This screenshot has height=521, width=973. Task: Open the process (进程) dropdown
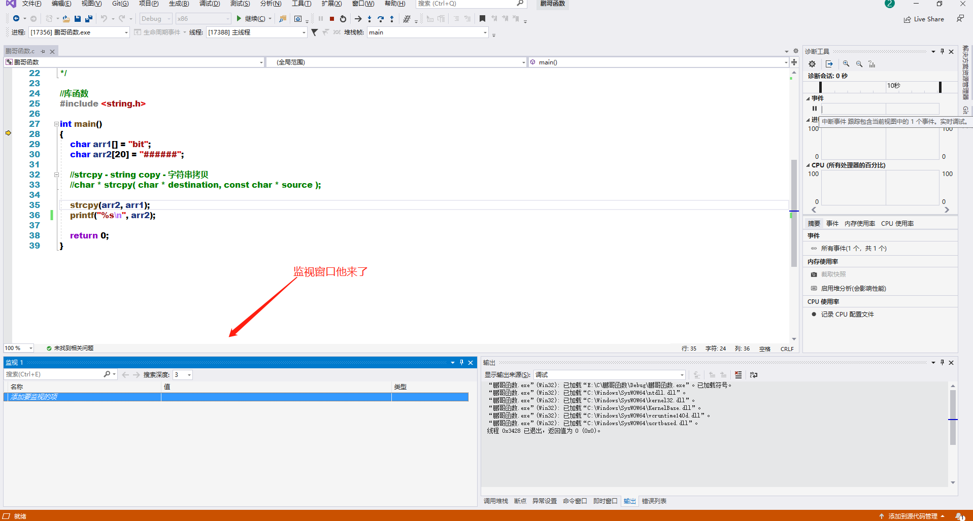79,32
